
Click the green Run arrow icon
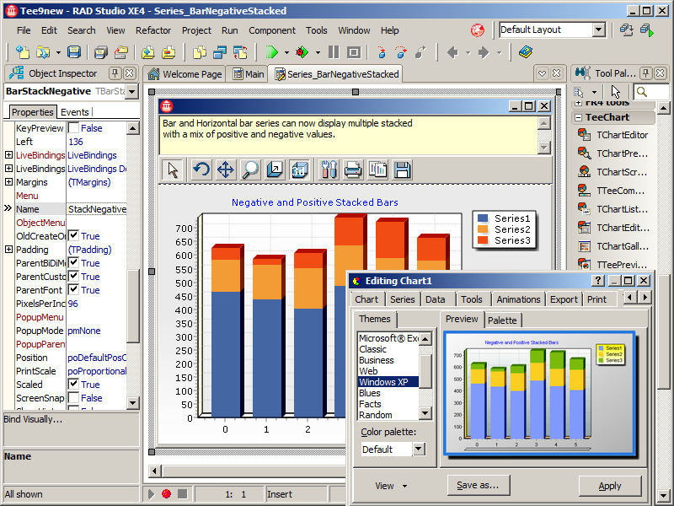(x=271, y=52)
